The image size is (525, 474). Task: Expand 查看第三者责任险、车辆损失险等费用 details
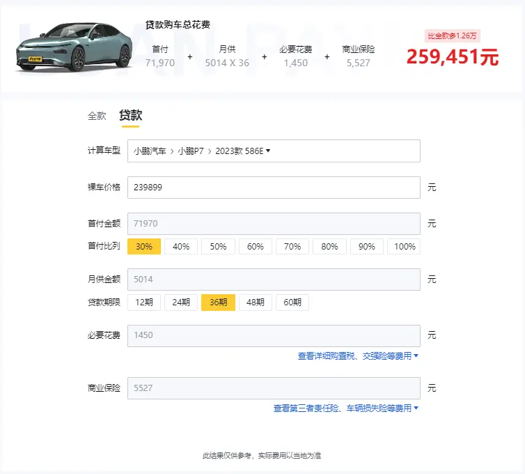[346, 408]
